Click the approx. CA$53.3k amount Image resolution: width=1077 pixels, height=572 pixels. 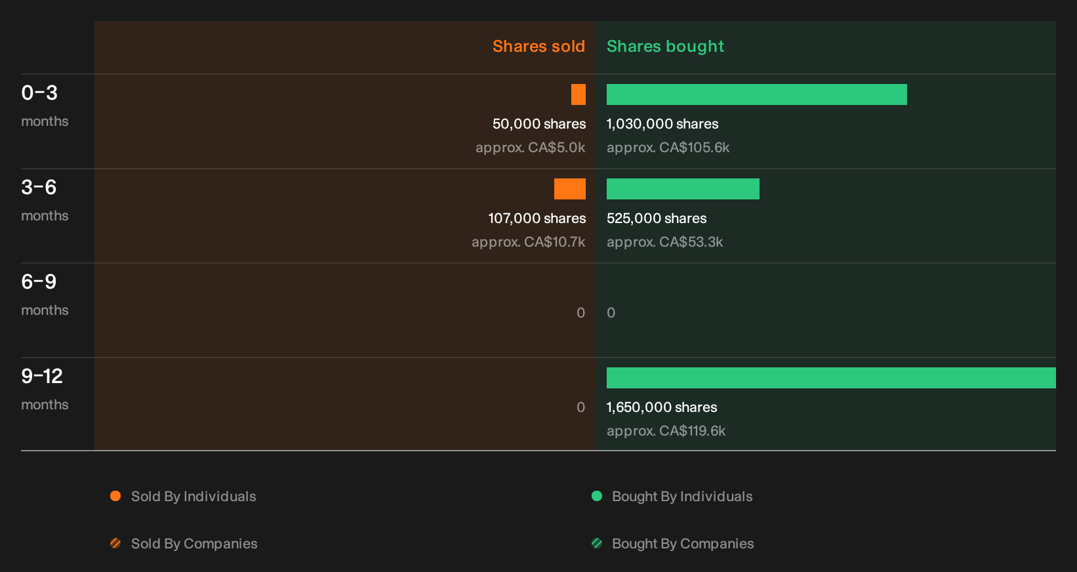[664, 242]
